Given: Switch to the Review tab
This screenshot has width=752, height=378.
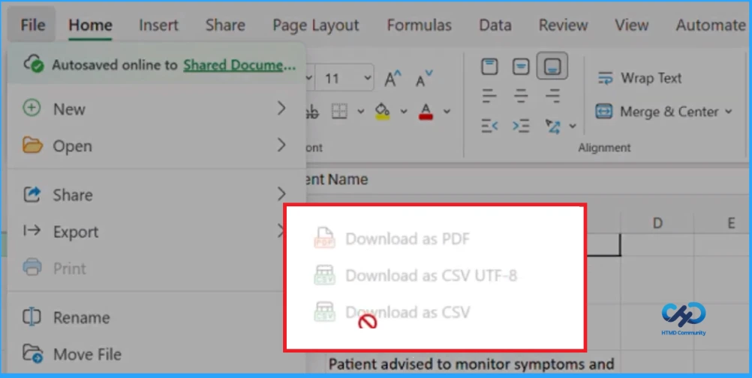Looking at the screenshot, I should click(x=563, y=25).
